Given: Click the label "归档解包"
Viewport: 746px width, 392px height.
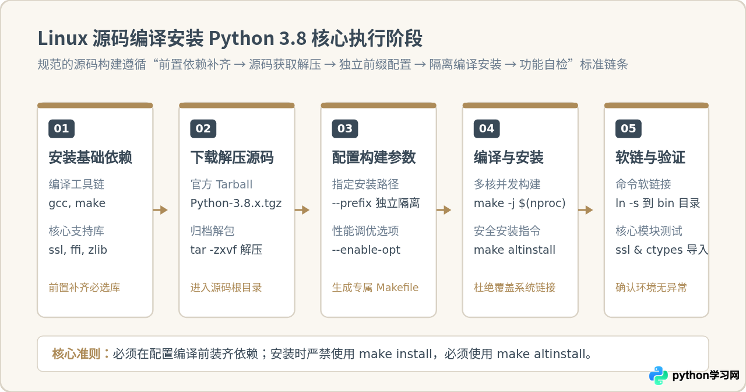Looking at the screenshot, I should click(x=212, y=231).
